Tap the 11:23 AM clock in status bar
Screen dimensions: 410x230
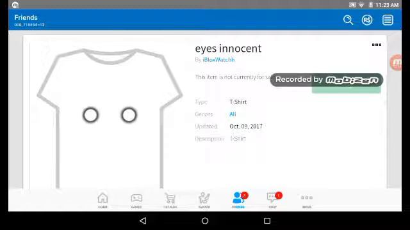[x=387, y=5]
